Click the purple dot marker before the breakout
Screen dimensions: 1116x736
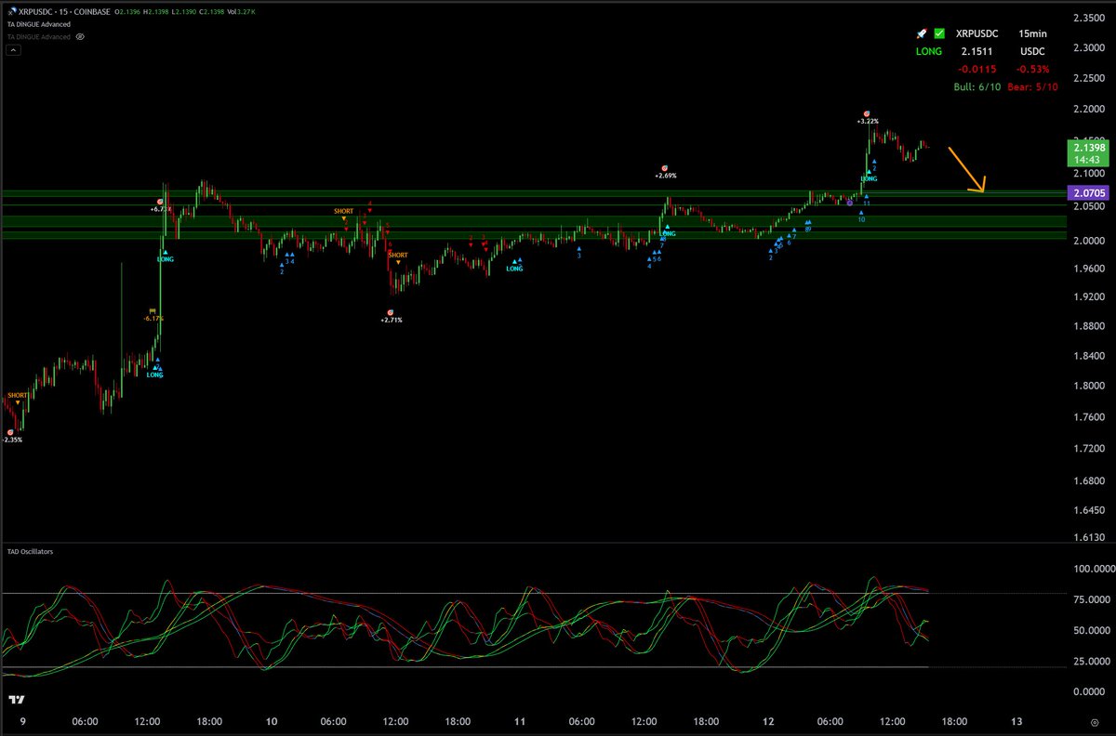point(850,203)
